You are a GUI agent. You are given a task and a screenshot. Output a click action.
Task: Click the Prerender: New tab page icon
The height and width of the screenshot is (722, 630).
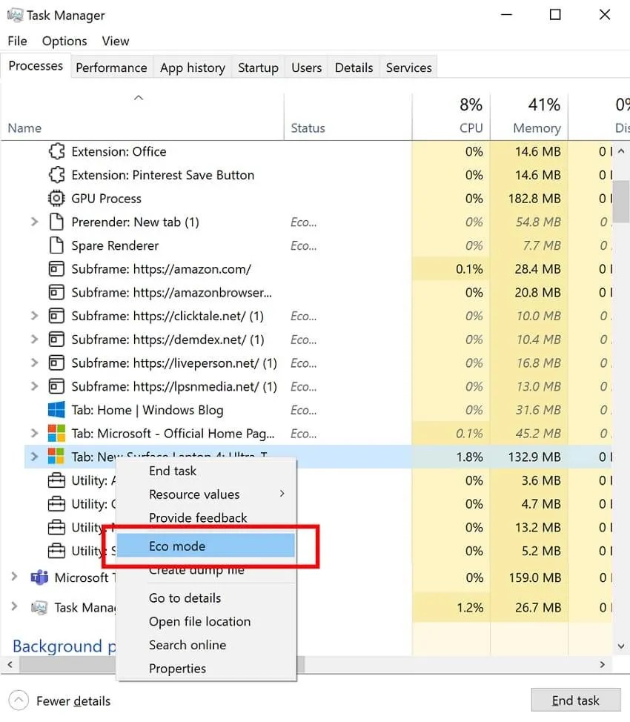55,222
